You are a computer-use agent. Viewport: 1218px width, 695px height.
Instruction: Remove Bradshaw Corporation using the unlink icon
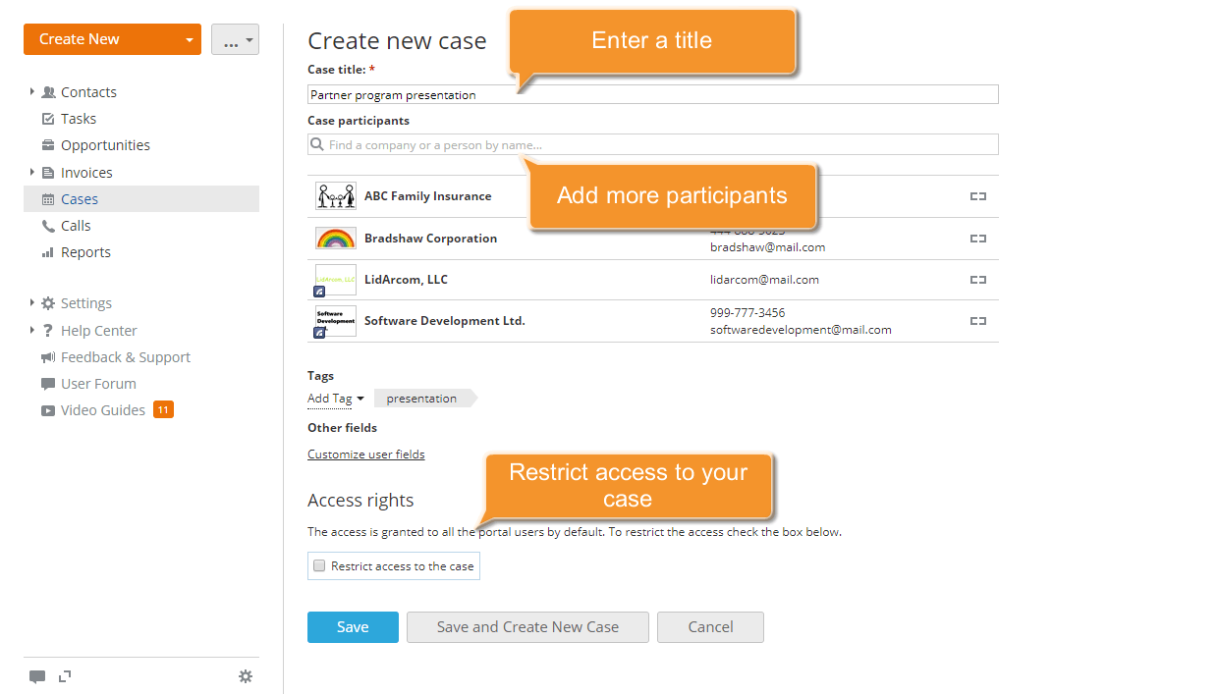pyautogui.click(x=978, y=239)
